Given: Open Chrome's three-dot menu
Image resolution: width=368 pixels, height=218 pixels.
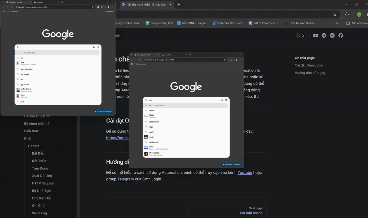Looking at the screenshot, I should click(113, 7).
